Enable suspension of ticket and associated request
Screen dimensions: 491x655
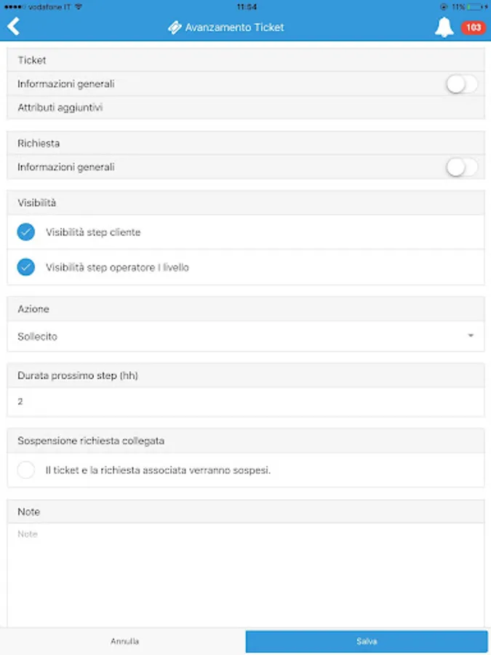pos(26,470)
